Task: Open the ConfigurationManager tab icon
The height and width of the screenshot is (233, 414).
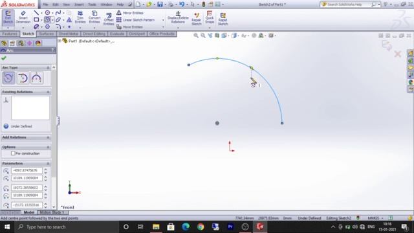Action: [21, 43]
